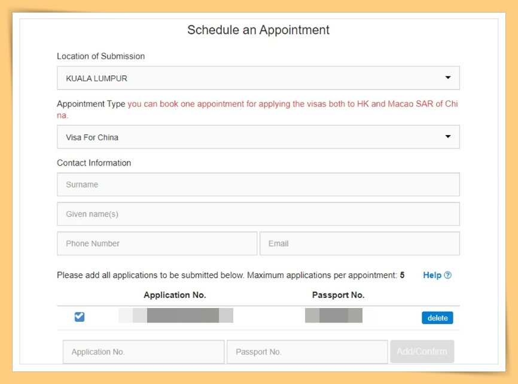This screenshot has height=384, width=518.
Task: Click the Schedule an Appointment heading
Action: coord(258,30)
